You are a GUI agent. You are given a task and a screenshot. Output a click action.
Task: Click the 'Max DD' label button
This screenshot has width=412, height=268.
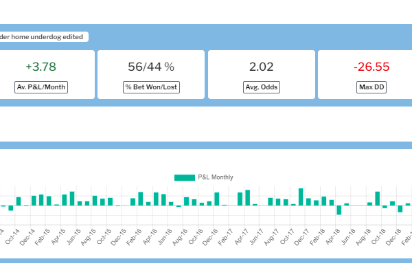point(371,87)
